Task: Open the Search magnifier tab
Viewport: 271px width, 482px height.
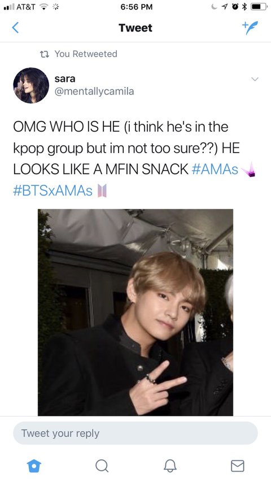Action: [102, 466]
